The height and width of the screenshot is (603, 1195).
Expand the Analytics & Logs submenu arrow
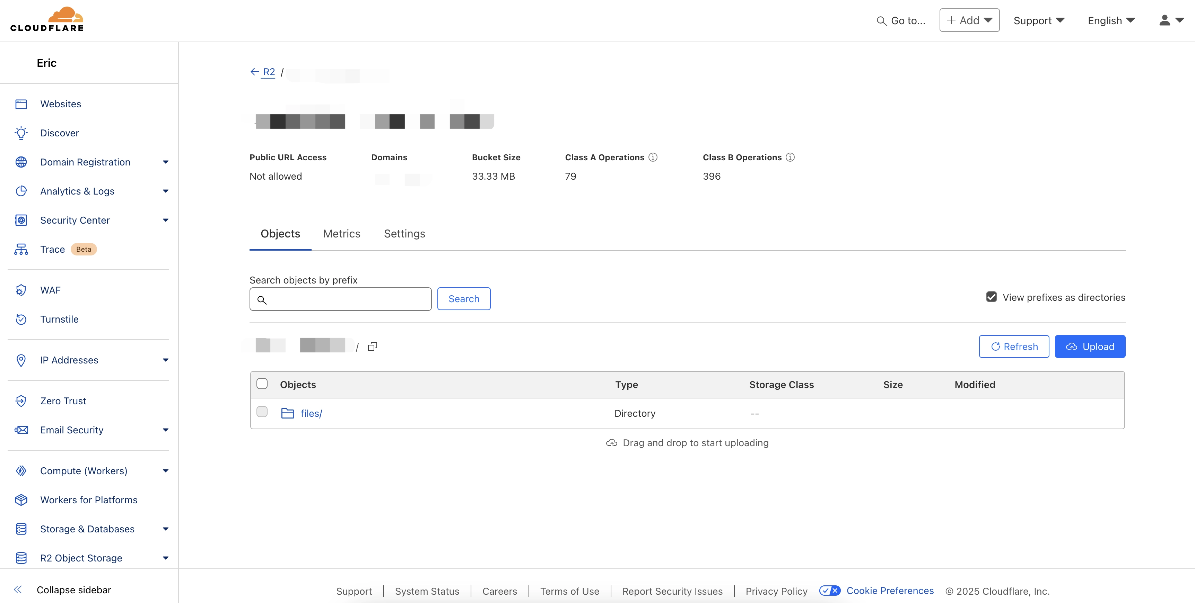pyautogui.click(x=166, y=191)
